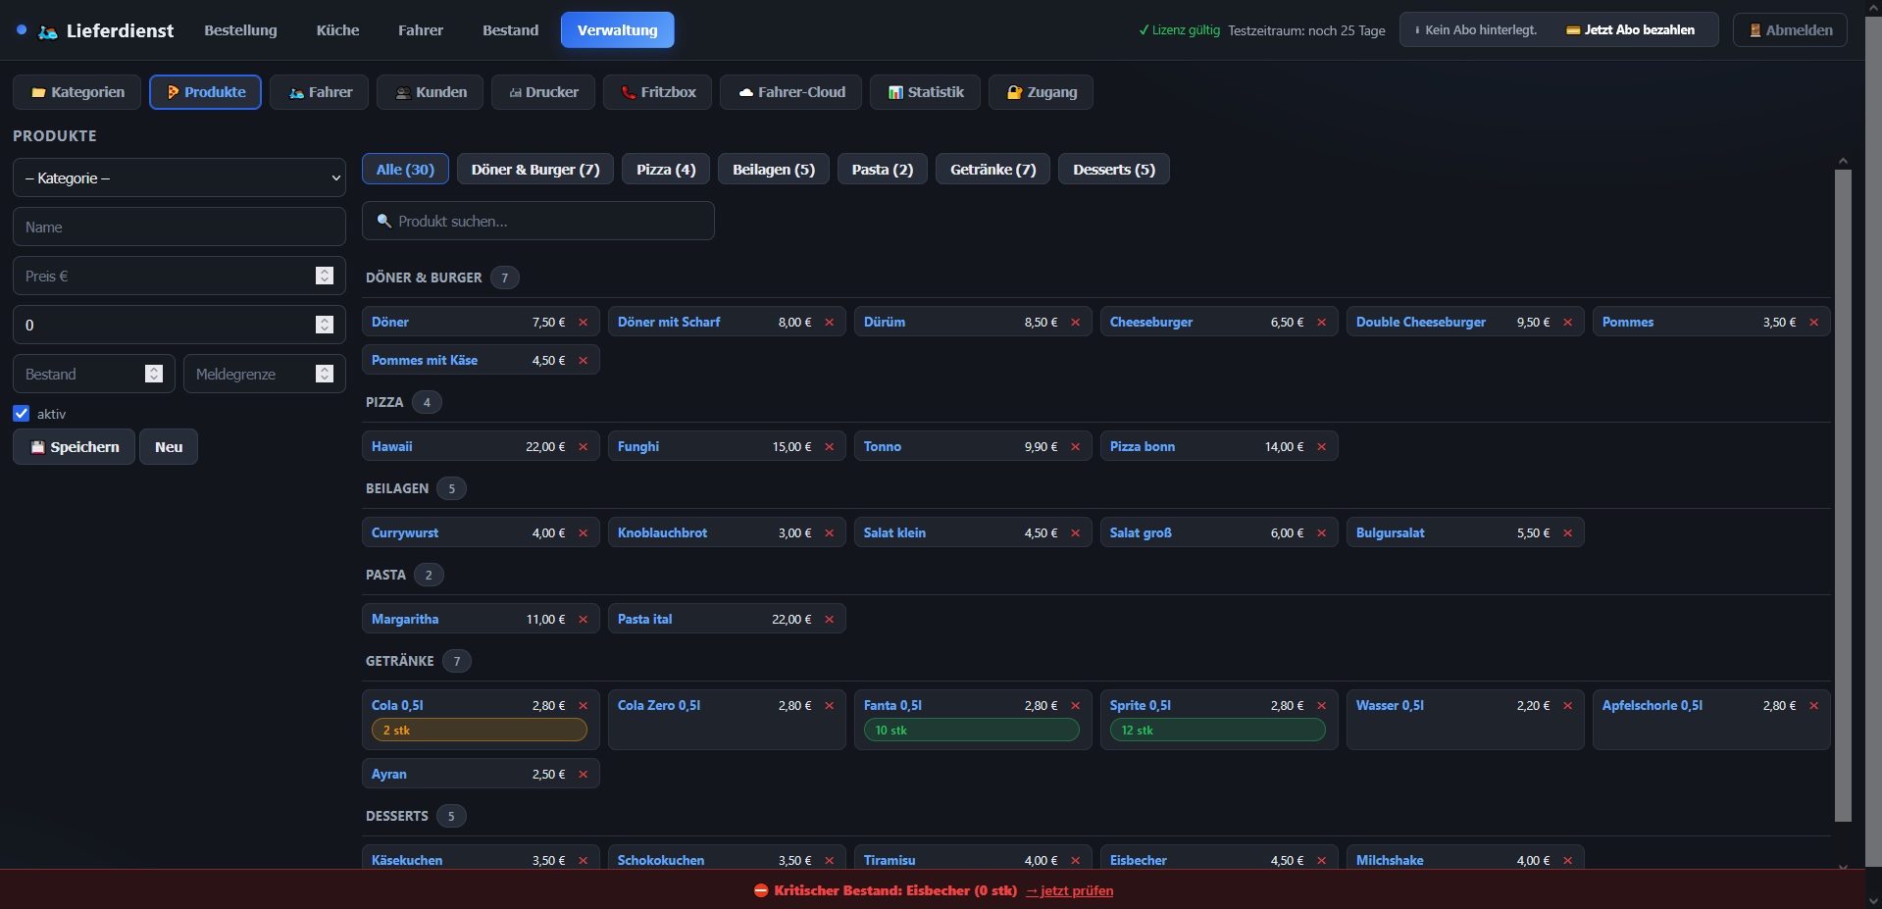Open the Kategorie dropdown
Screen dimensions: 1882x909
(x=179, y=178)
